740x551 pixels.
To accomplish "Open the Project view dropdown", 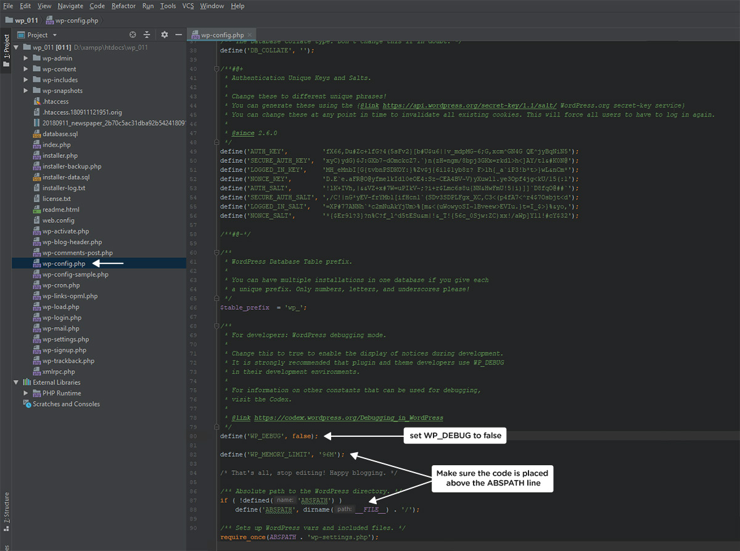I will pos(38,35).
